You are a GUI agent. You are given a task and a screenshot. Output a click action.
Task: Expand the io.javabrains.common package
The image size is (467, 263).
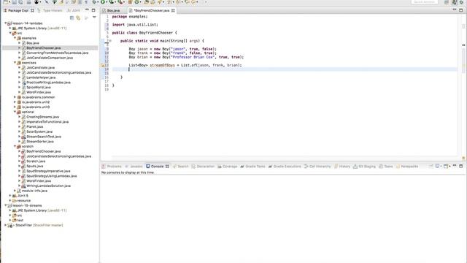[x=15, y=97]
